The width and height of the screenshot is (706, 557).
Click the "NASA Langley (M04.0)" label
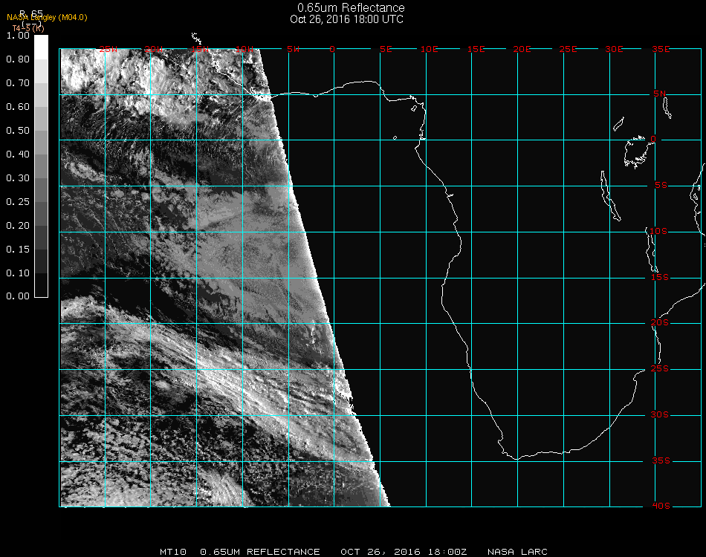point(47,18)
